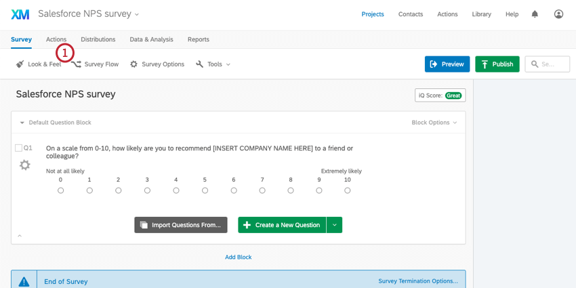This screenshot has height=288, width=576.
Task: Select rating 9 radio button
Action: coord(319,190)
